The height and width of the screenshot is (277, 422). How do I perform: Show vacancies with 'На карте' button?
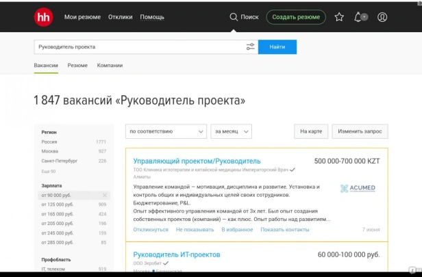click(311, 131)
